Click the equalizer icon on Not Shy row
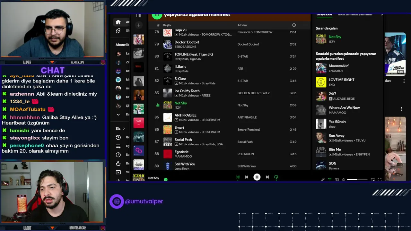 click(157, 105)
